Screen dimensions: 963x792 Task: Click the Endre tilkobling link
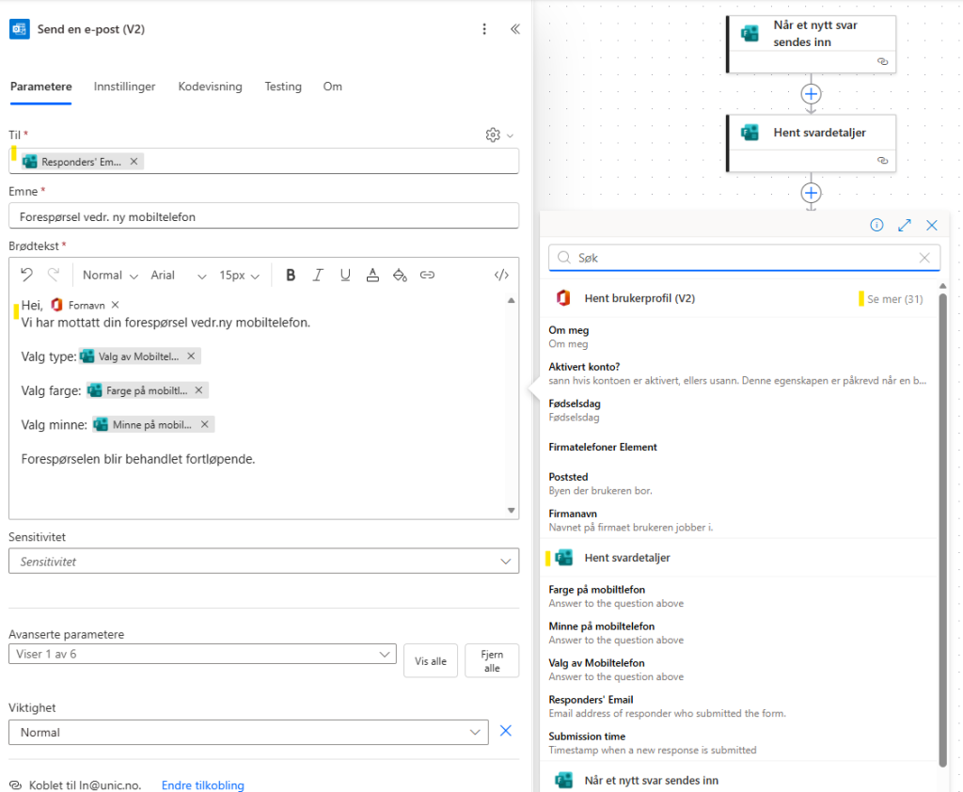point(202,785)
